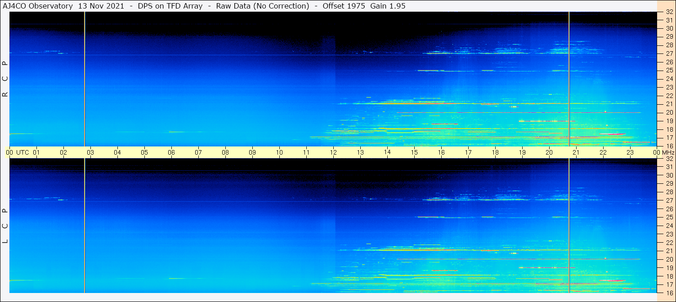The width and height of the screenshot is (676, 302).
Task: Click the "UTC" label on time axis
Action: pyautogui.click(x=23, y=152)
